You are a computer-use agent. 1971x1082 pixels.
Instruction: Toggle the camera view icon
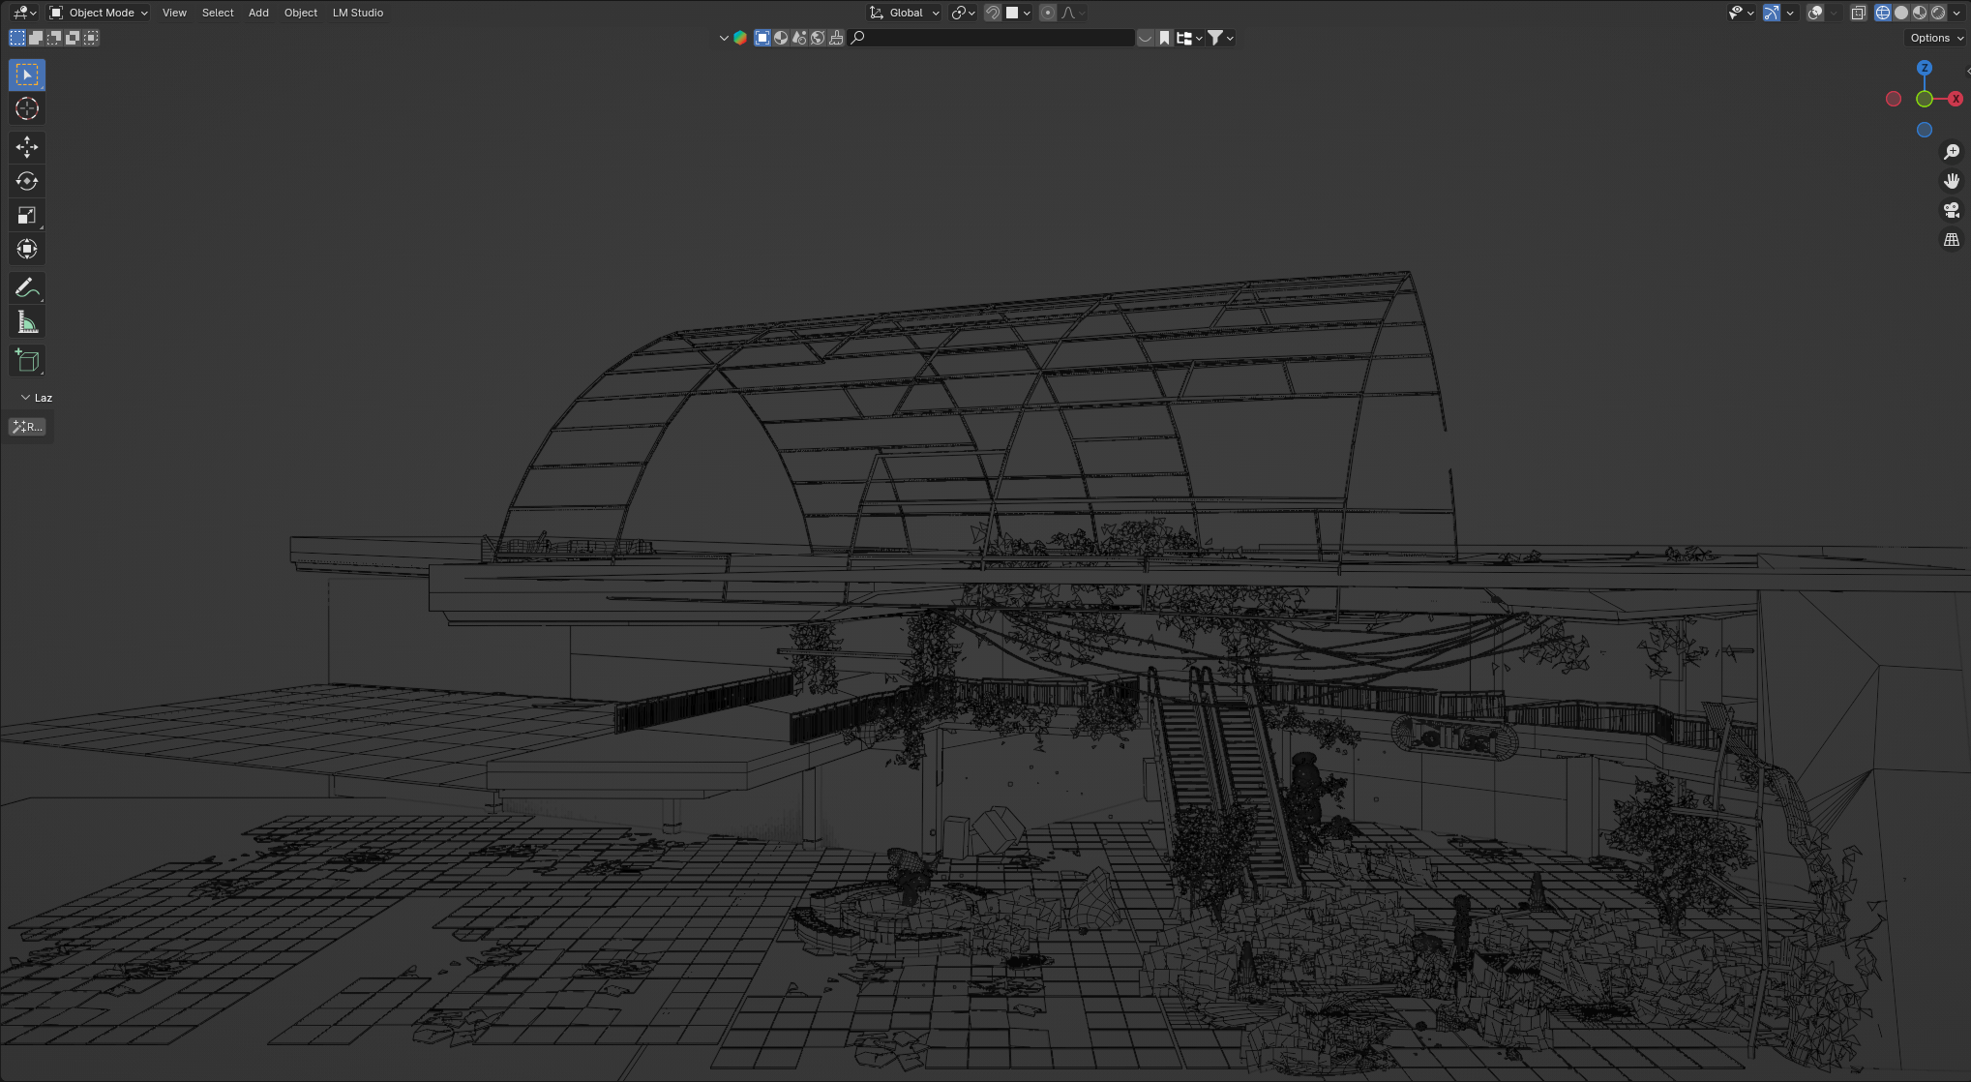click(1952, 210)
